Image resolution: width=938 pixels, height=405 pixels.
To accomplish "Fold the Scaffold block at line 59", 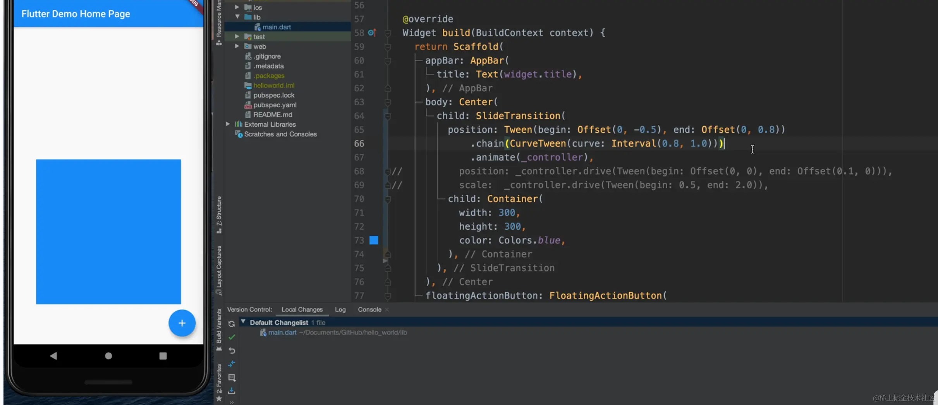I will tap(388, 47).
